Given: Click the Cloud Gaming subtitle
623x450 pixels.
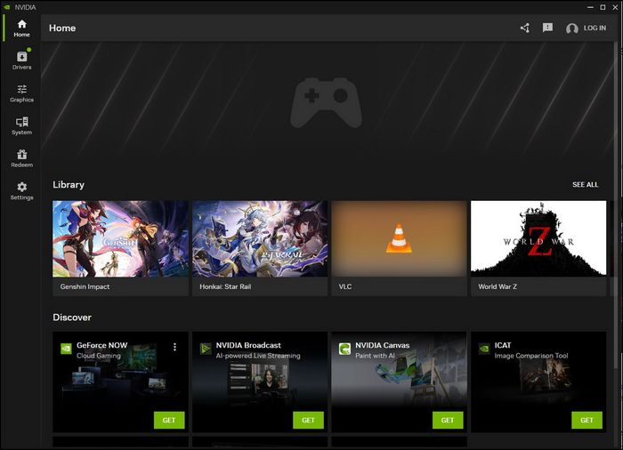Looking at the screenshot, I should [99, 356].
